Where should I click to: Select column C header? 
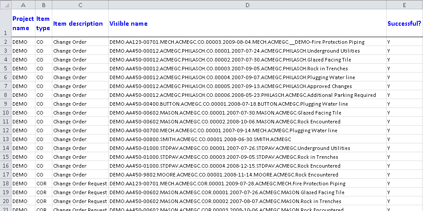pos(80,4)
